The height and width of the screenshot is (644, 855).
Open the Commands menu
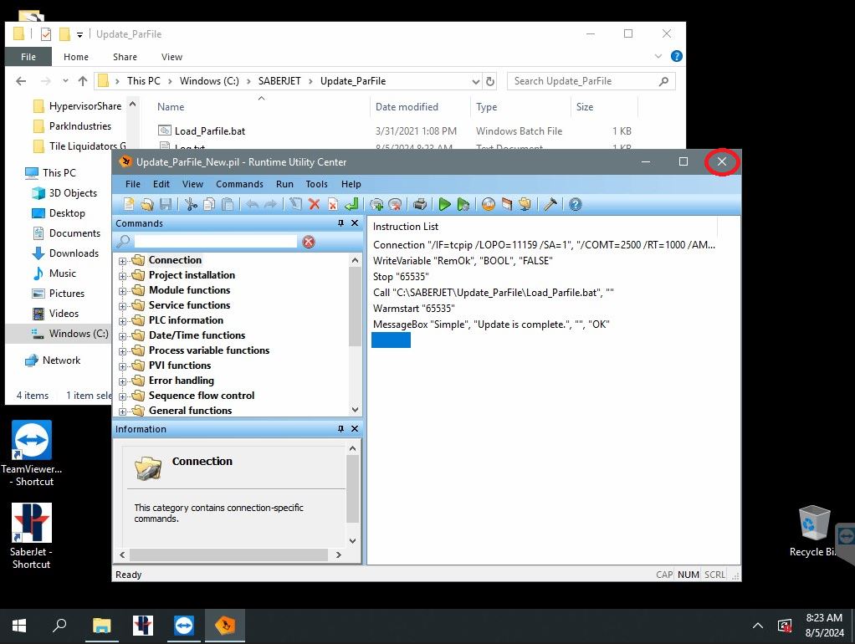point(239,184)
